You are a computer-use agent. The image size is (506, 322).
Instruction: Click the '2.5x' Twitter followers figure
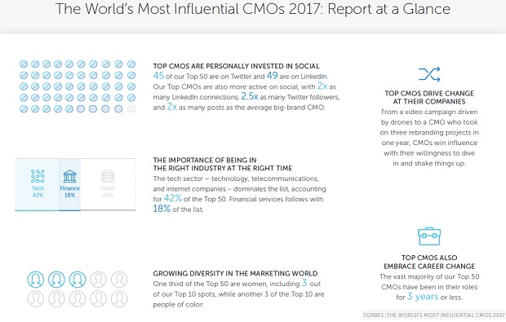[x=250, y=96]
